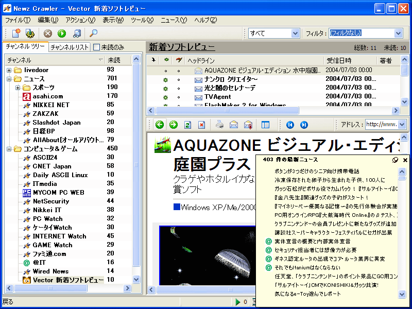Go forward with the green right arrow
This screenshot has height=309, width=412.
pyautogui.click(x=174, y=125)
